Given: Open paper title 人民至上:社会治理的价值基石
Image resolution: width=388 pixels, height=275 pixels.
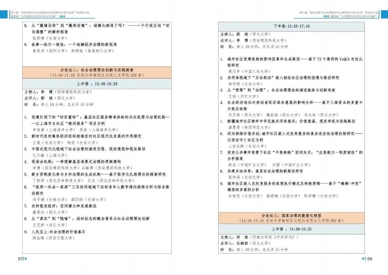Looking at the screenshot, I should 59,232.
